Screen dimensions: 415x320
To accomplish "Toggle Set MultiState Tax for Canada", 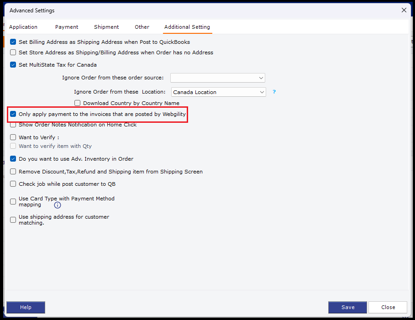I will (13, 64).
